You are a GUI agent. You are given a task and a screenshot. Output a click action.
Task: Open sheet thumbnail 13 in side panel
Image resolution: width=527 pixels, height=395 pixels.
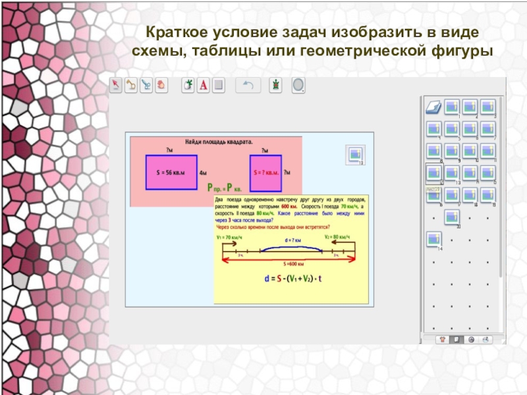tap(452, 174)
